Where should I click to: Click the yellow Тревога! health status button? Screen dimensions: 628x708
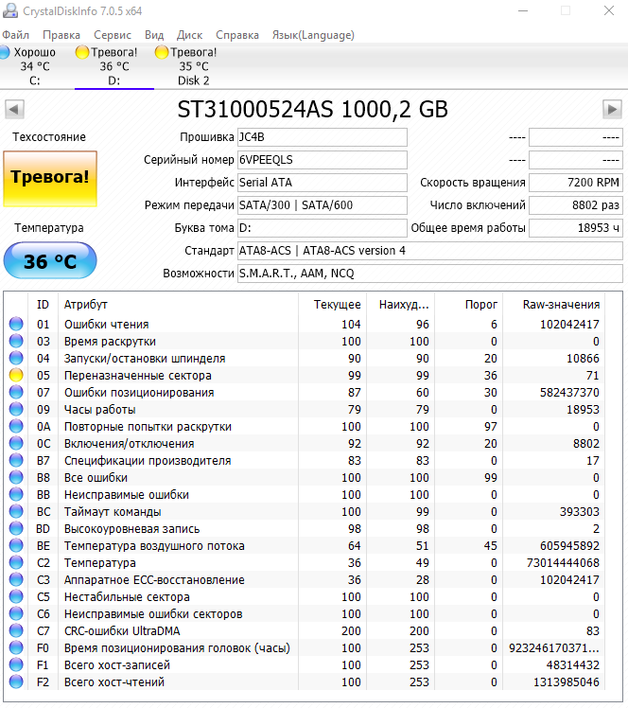pos(50,179)
